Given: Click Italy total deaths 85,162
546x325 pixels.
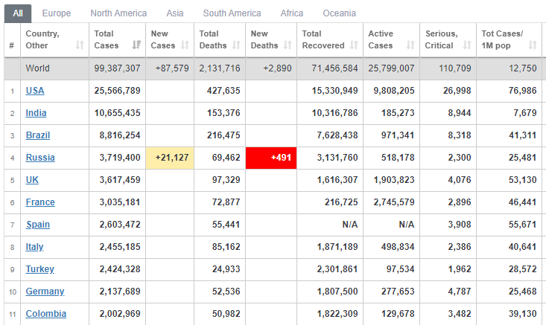Looking at the screenshot, I should 226,247.
